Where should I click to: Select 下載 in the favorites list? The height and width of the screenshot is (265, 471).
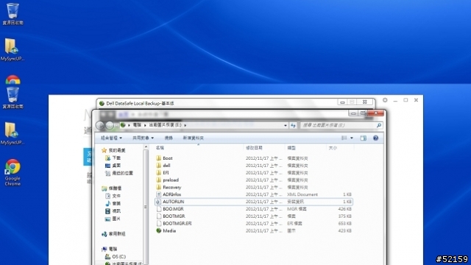pyautogui.click(x=116, y=158)
